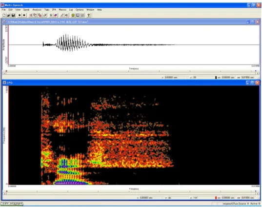The width and height of the screenshot is (262, 210).
Task: Click spectrogram scrollbar right arrow
Action: click(258, 193)
